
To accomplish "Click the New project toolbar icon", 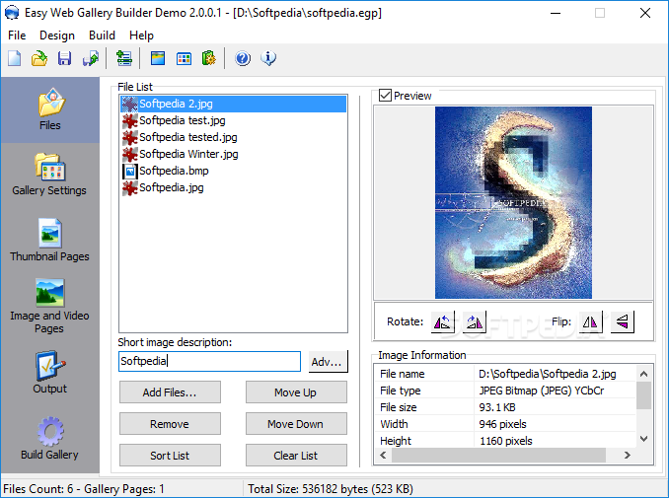I will [x=14, y=58].
